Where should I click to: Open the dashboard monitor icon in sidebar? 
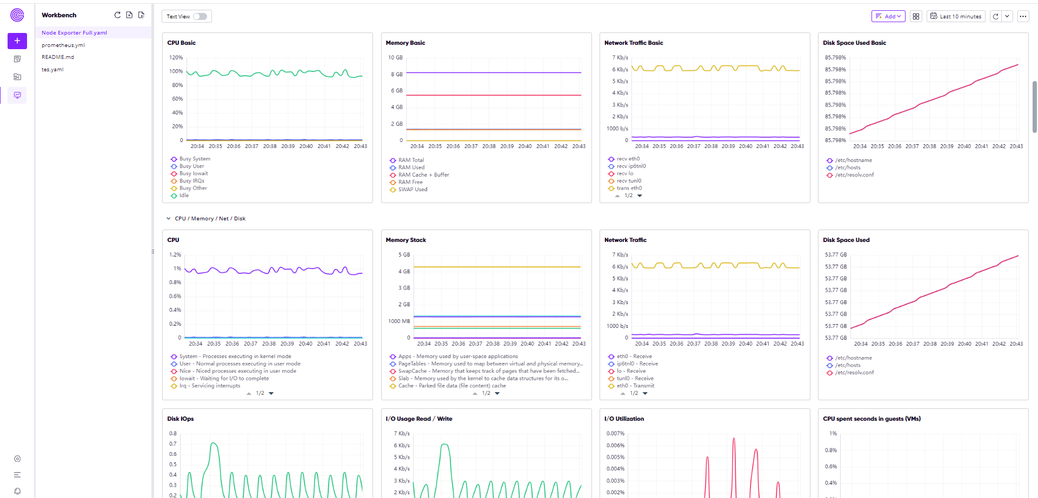click(17, 95)
